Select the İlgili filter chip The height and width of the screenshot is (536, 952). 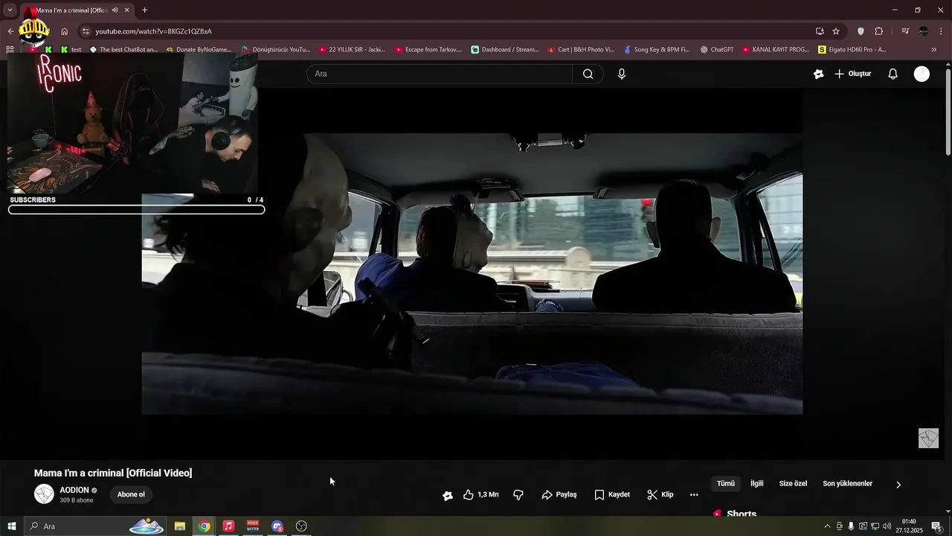(756, 484)
